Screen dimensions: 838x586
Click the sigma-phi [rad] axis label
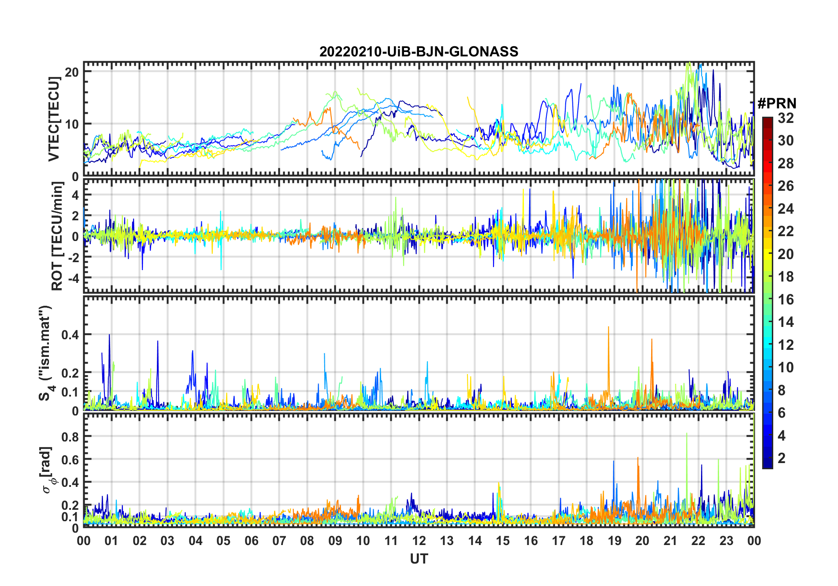coord(47,470)
